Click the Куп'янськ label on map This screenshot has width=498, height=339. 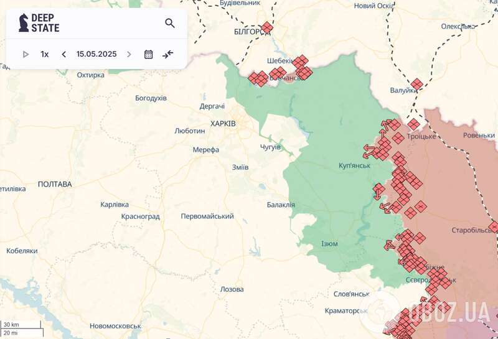pyautogui.click(x=355, y=165)
